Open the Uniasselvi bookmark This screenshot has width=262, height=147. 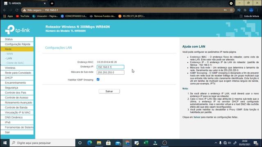pyautogui.click(x=45, y=16)
